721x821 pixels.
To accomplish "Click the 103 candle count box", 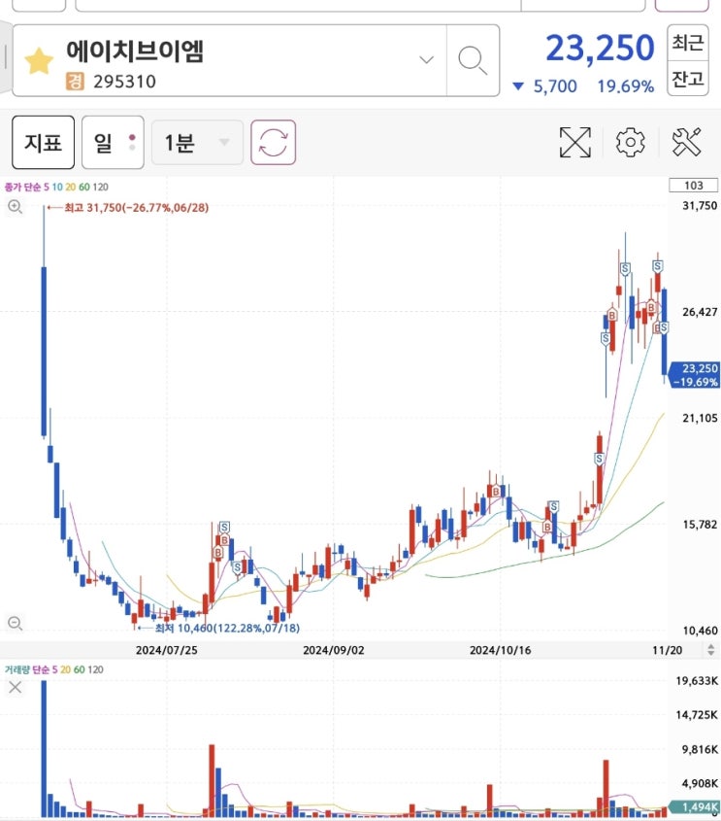I will tap(693, 186).
